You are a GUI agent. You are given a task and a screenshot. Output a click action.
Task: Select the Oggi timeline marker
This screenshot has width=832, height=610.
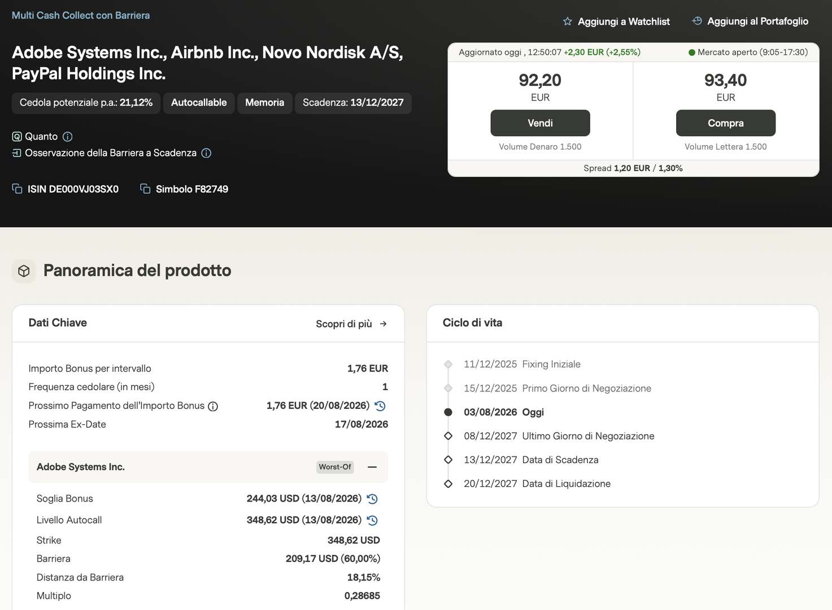click(x=448, y=412)
